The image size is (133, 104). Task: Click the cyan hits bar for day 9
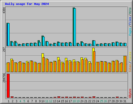tap(40, 44)
